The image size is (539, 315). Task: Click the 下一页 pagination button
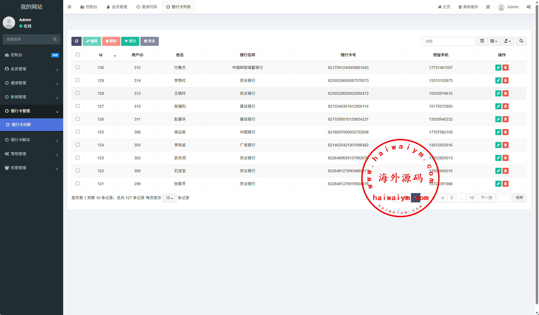click(486, 198)
